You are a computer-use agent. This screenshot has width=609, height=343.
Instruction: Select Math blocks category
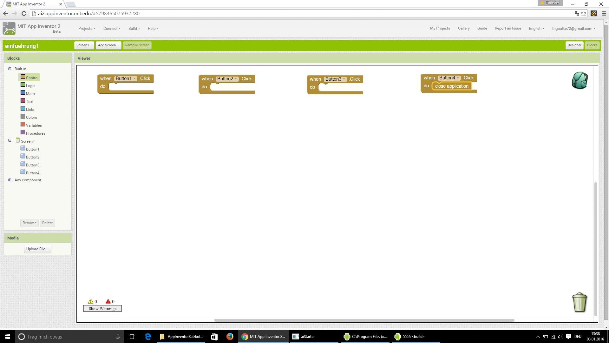point(28,93)
